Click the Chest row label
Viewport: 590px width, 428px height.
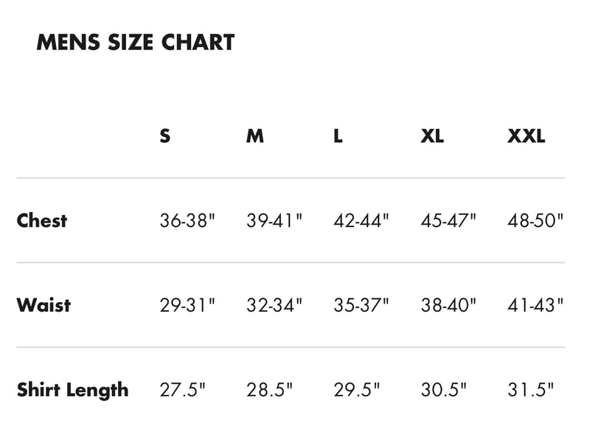pyautogui.click(x=42, y=220)
